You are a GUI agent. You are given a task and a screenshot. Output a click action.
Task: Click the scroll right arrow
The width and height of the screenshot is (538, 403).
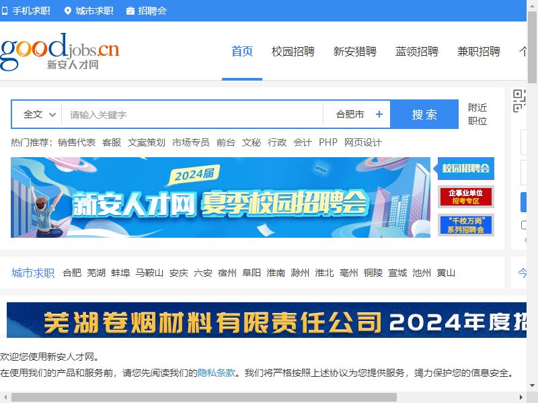click(521, 398)
